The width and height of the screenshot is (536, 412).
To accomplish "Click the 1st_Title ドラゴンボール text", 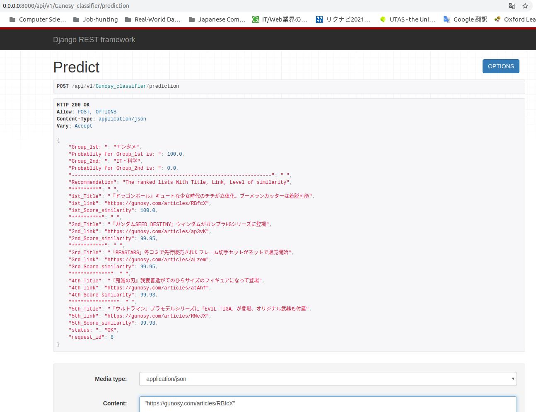I will pos(210,196).
